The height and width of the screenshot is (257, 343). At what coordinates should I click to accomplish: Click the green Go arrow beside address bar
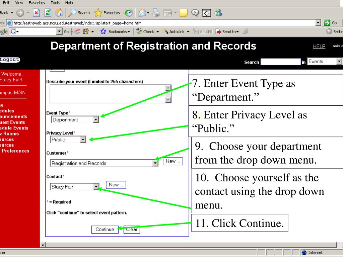tap(327, 22)
